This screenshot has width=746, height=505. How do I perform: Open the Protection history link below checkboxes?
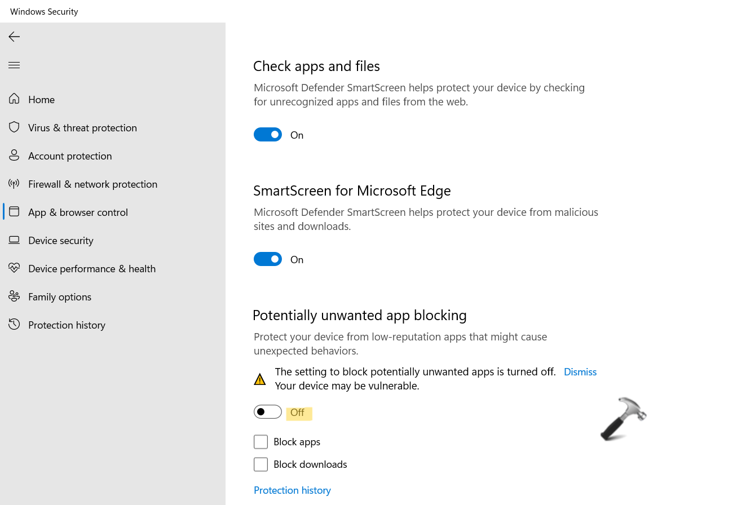pos(292,490)
